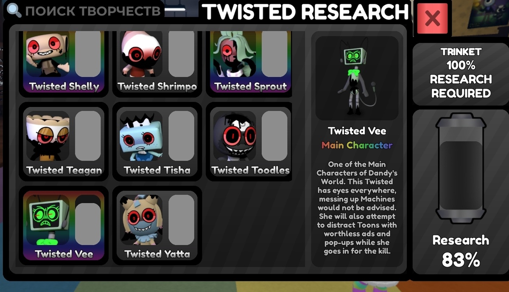Pick the Twisted Tisha character icon
509x292 pixels.
click(141, 136)
